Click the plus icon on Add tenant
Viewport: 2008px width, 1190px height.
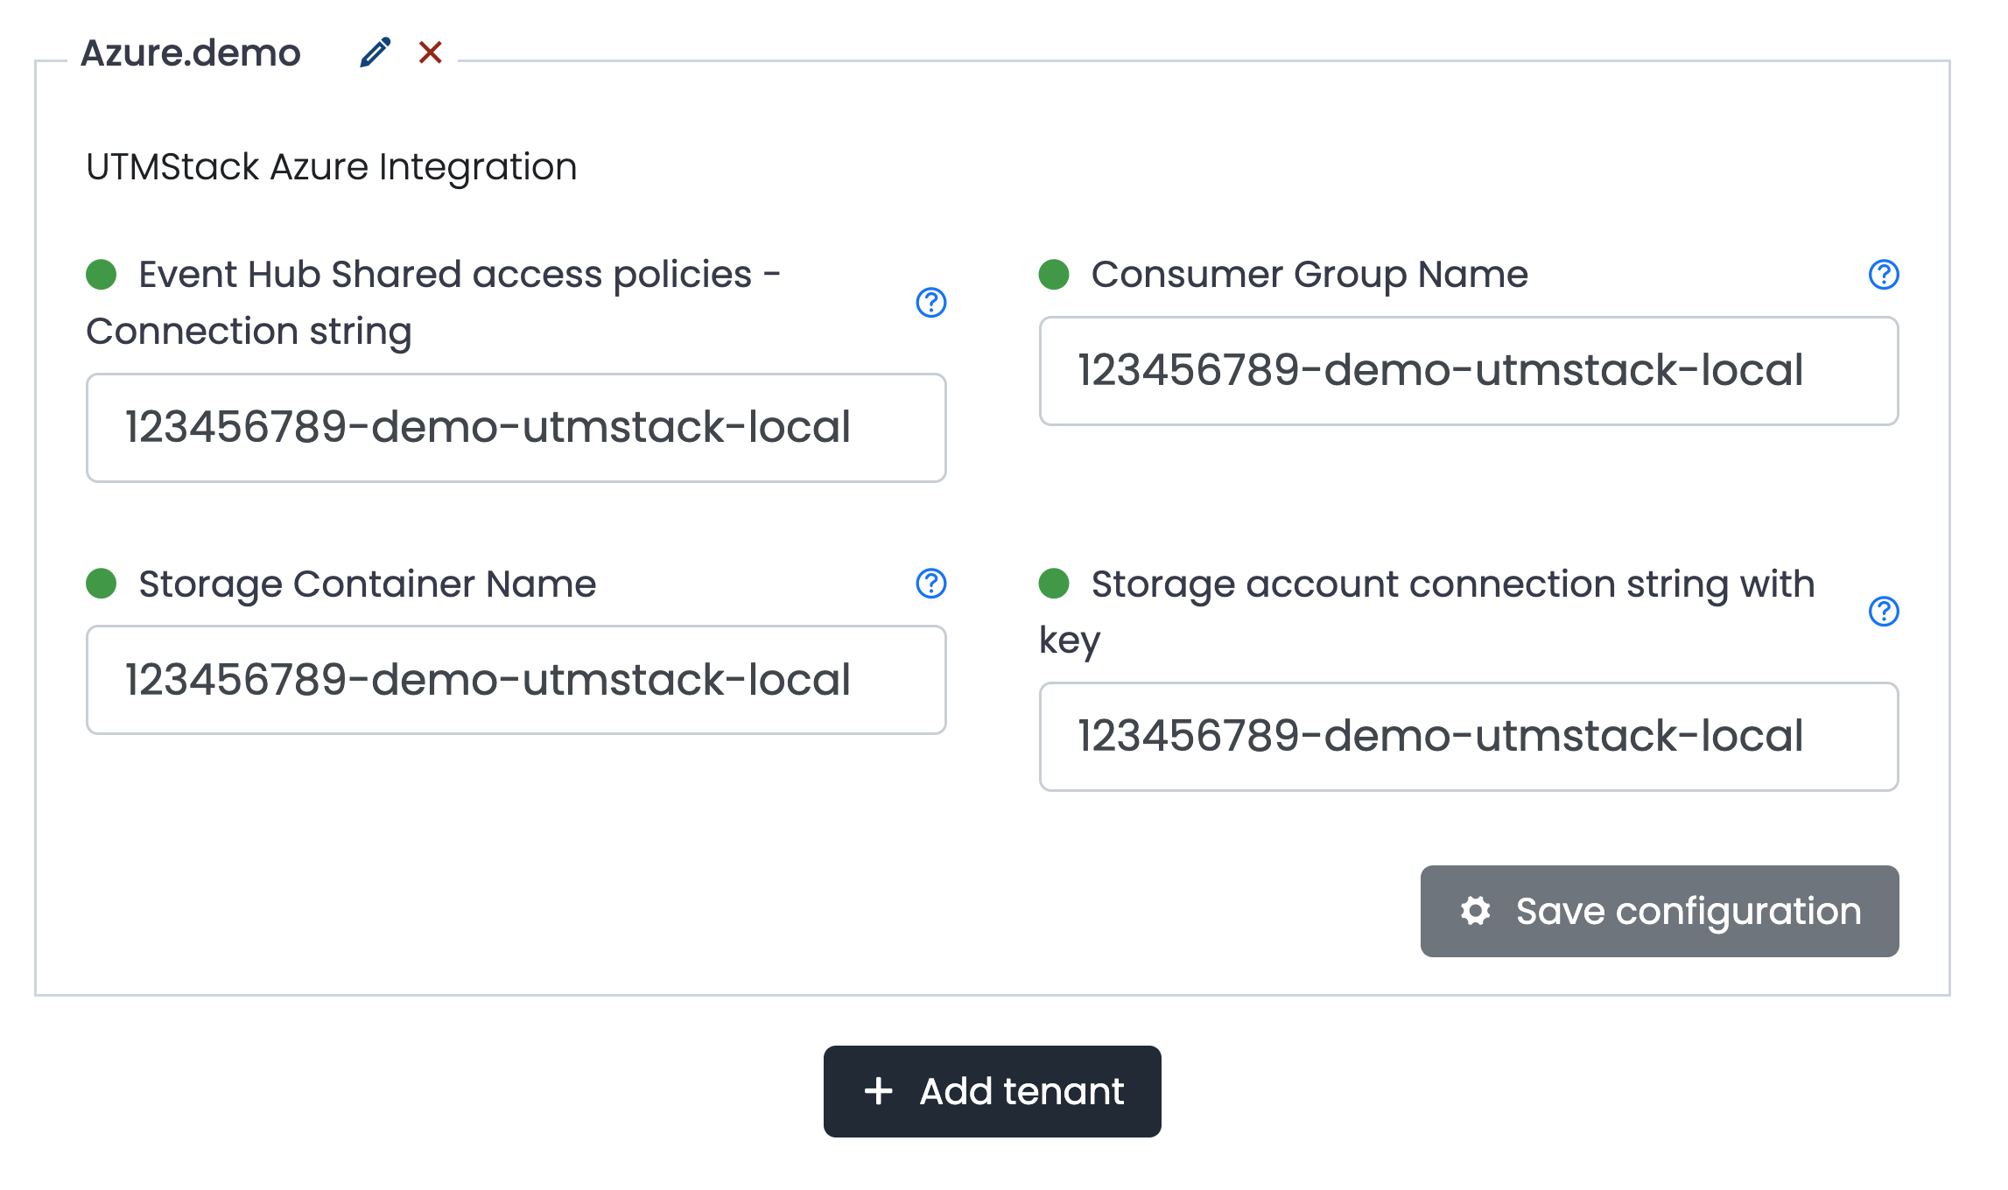pos(878,1091)
